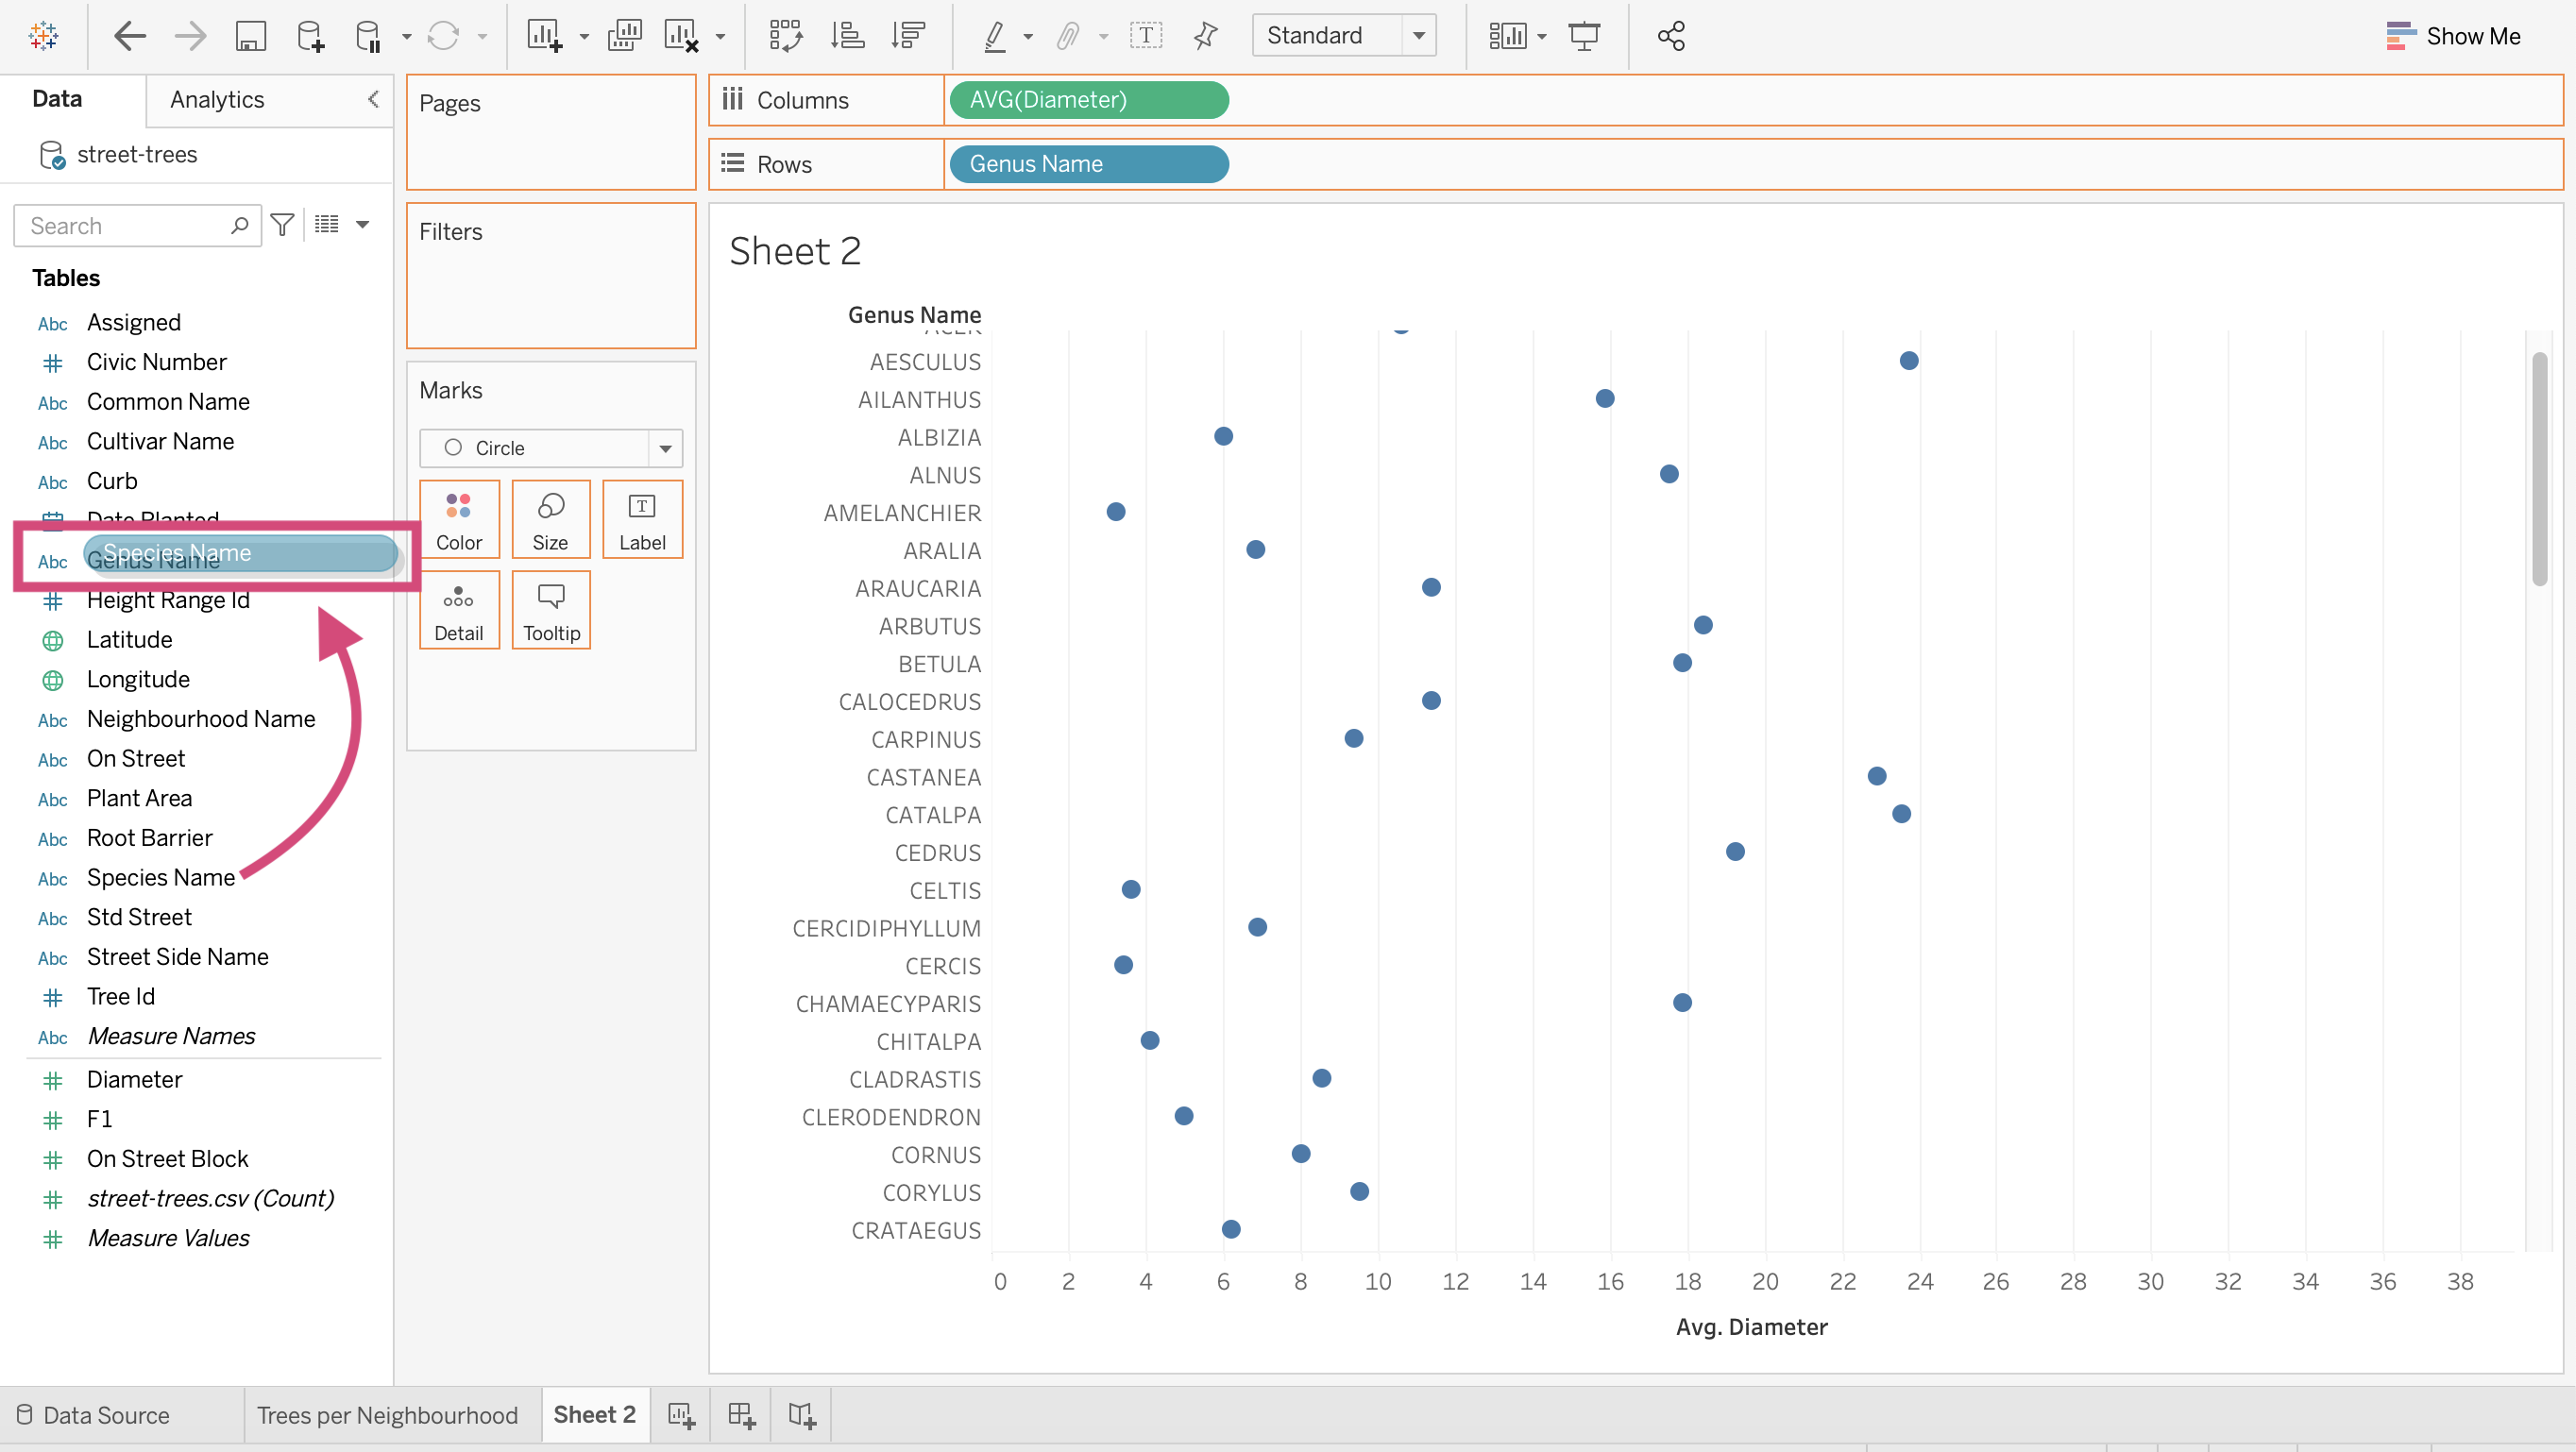The width and height of the screenshot is (2576, 1452).
Task: Click the vertical scrollbar of the chart
Action: click(2540, 468)
